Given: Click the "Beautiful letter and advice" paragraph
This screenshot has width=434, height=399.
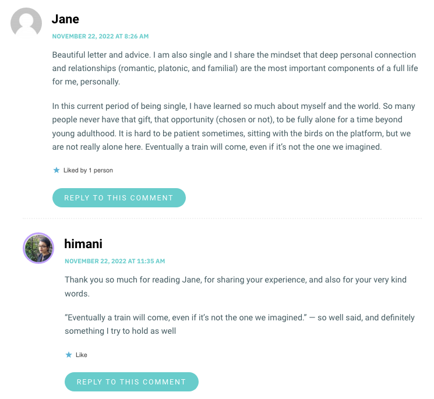Looking at the screenshot, I should 234,68.
